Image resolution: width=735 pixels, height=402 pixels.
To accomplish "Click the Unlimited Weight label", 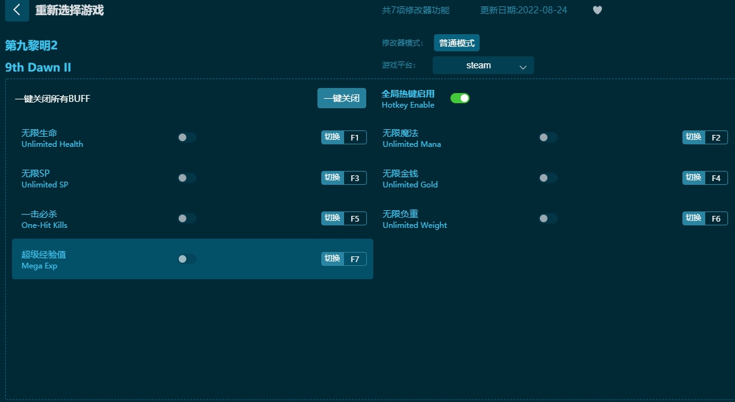I will point(415,225).
